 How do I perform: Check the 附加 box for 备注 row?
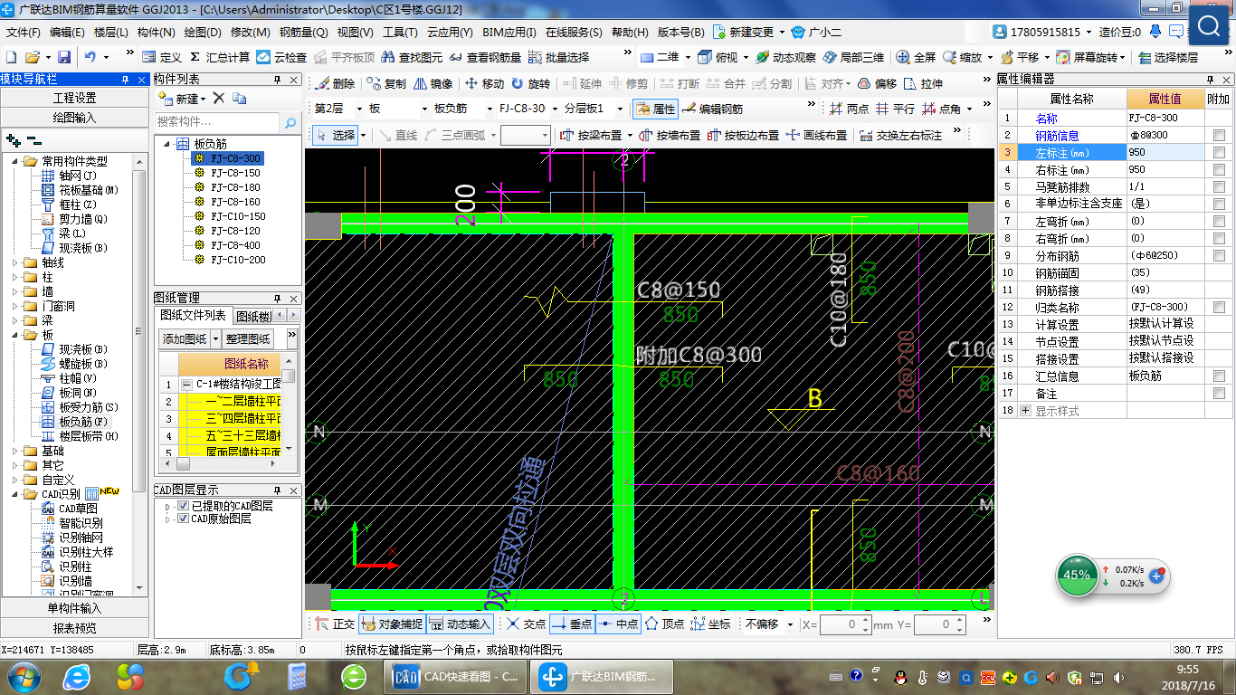tap(1219, 393)
